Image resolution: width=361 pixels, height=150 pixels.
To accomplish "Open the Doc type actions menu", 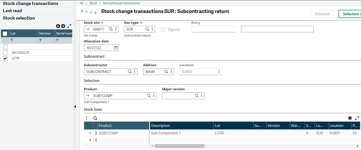I will 152,29.
